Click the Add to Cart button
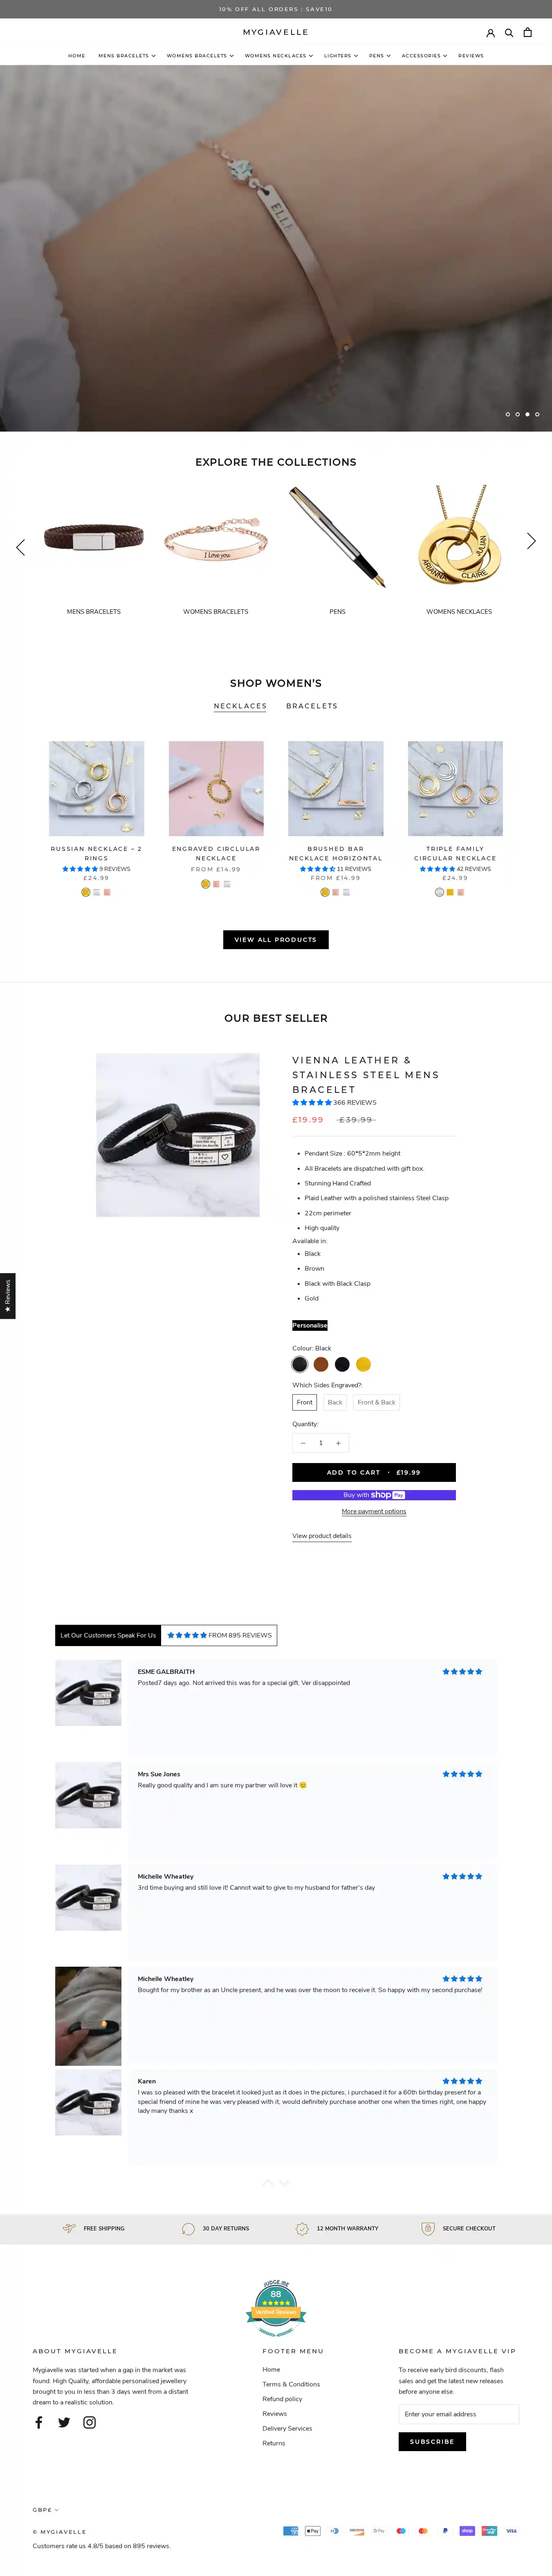The height and width of the screenshot is (2576, 552). 374,1472
